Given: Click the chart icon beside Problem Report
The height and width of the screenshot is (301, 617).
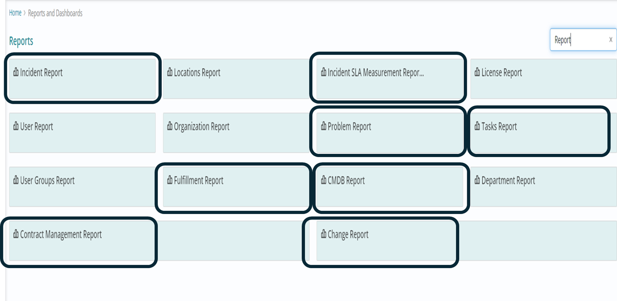Looking at the screenshot, I should [324, 127].
